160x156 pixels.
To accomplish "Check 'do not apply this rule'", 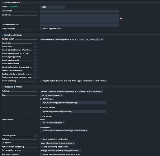I will pyautogui.click(x=41, y=29).
